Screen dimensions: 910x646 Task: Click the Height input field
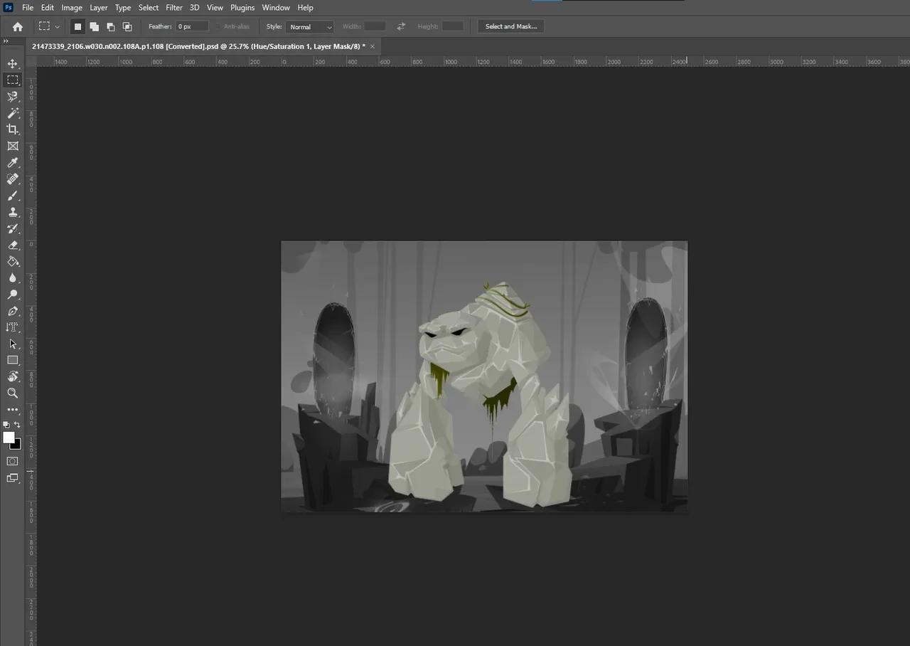(x=452, y=26)
